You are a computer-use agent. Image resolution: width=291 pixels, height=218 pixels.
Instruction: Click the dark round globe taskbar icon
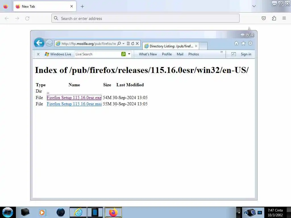[x=61, y=212]
